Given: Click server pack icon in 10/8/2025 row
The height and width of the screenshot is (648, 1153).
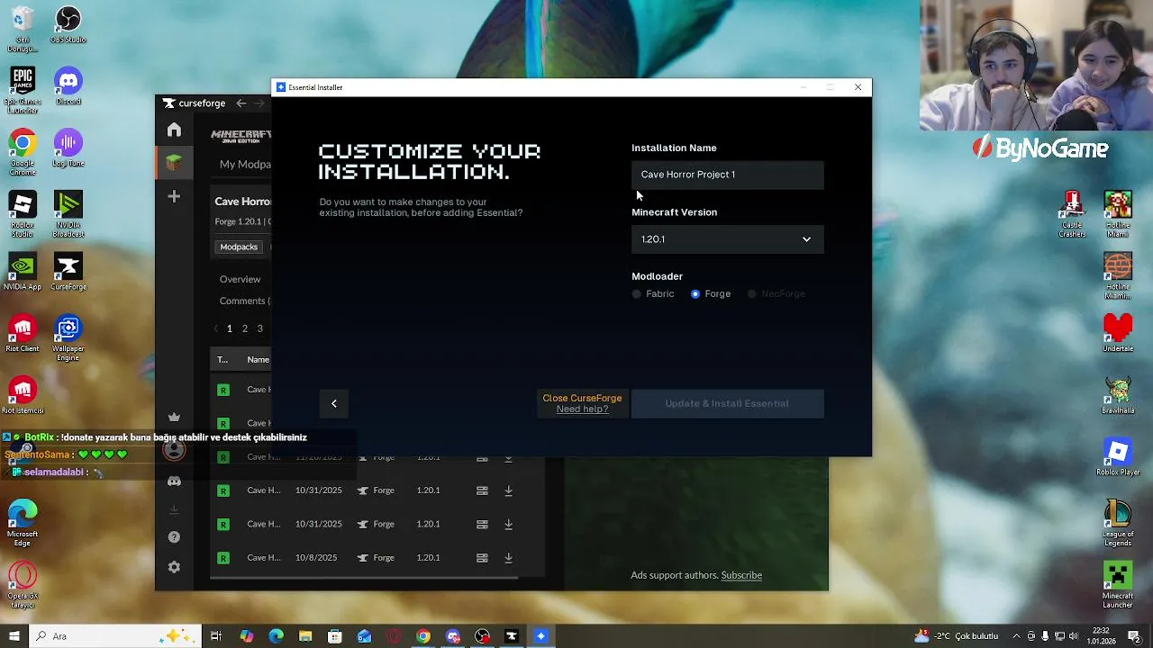Looking at the screenshot, I should [x=482, y=558].
